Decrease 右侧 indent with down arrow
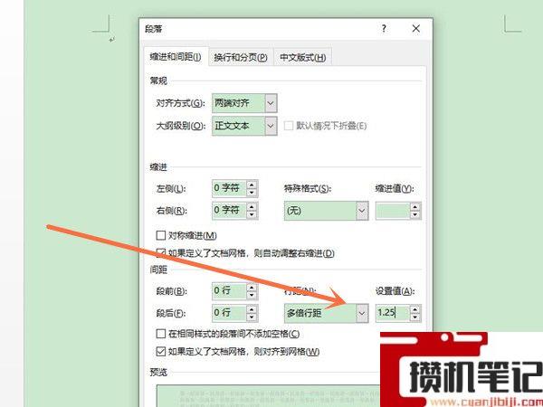Viewport: 543px width, 407px height. [x=252, y=214]
